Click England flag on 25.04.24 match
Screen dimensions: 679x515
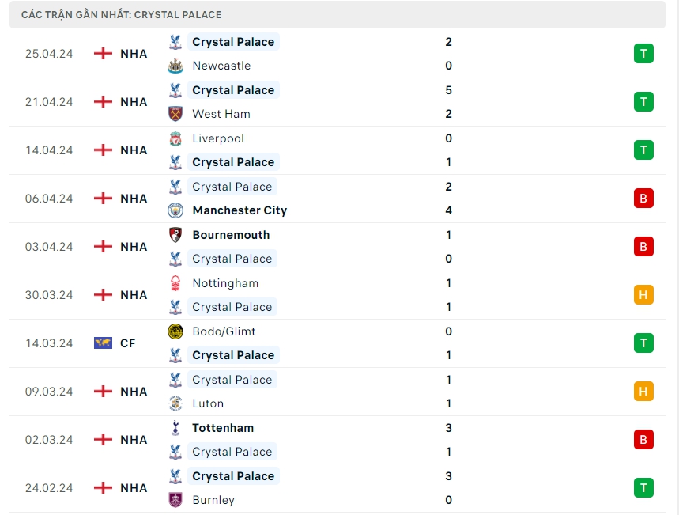103,54
